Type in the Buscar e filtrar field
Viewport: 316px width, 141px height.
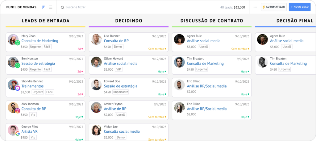tap(93, 7)
